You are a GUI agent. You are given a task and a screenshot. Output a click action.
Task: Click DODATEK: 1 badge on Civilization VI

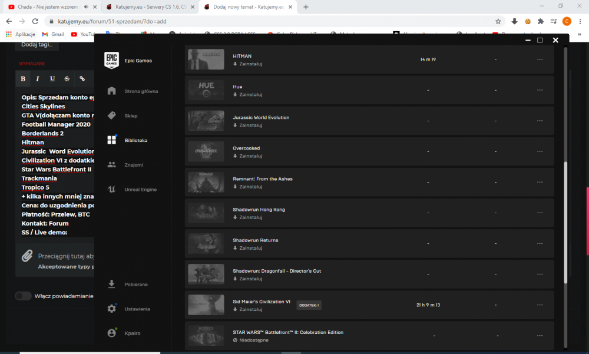pyautogui.click(x=309, y=305)
